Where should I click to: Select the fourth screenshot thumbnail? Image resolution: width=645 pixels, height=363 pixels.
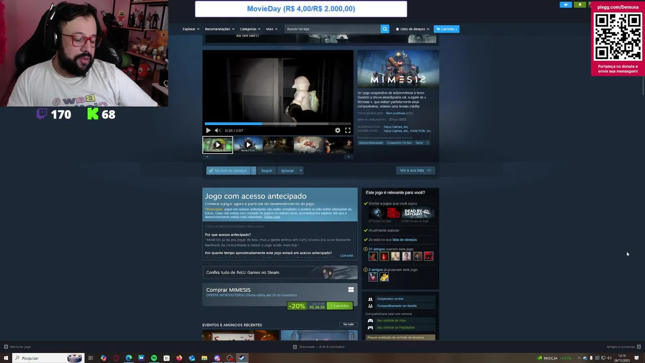308,145
